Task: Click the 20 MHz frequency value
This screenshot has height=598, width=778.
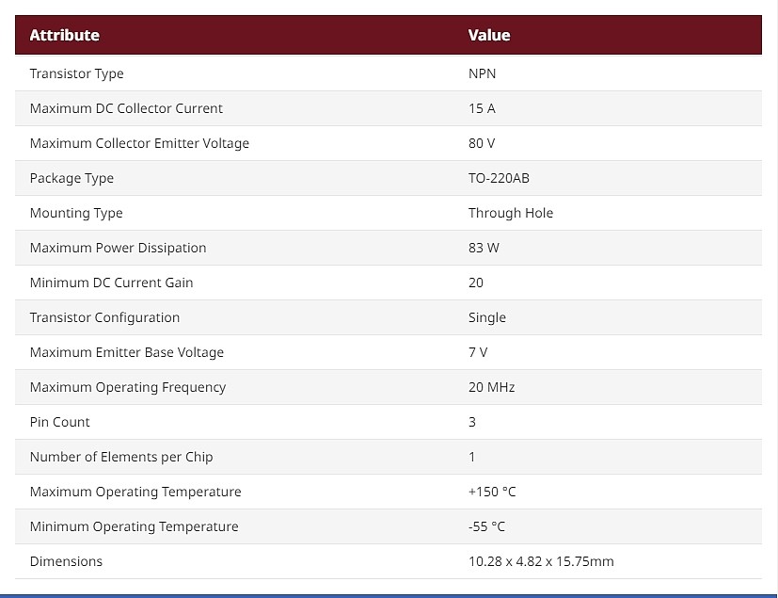Action: 491,387
